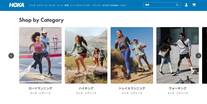
Task: Open the ヘルプ menu
Action: [x=123, y=5]
